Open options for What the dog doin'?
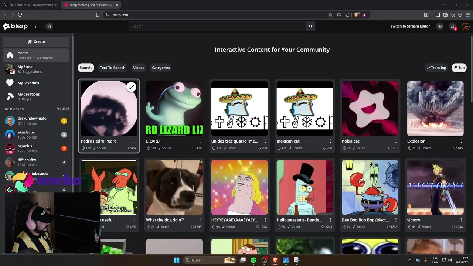 [200, 220]
